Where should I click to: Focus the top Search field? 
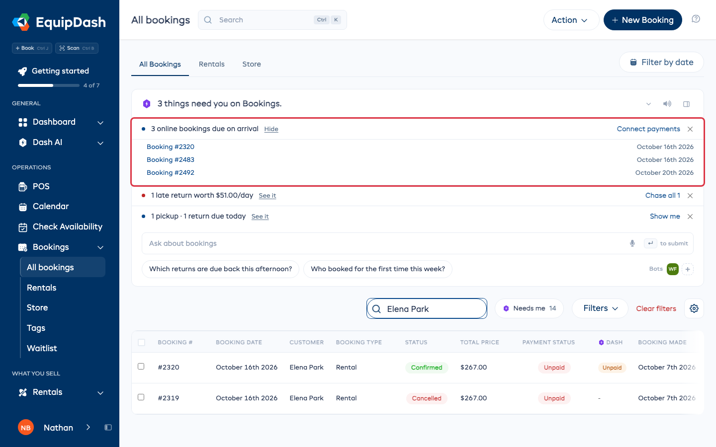pyautogui.click(x=272, y=20)
